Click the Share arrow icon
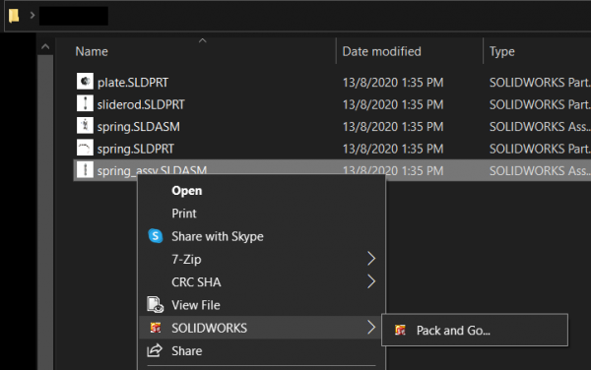 155,350
